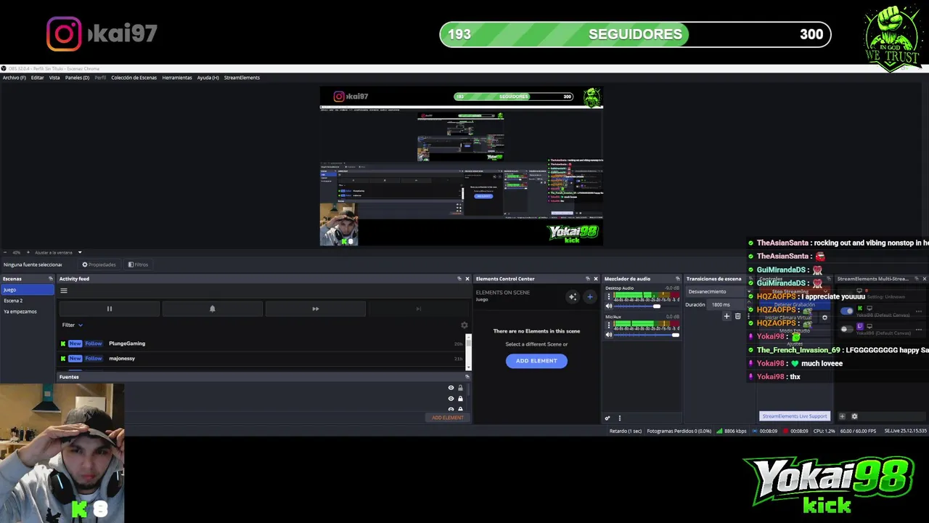Zoom out preview with minus button
The width and height of the screenshot is (929, 523).
(5, 252)
